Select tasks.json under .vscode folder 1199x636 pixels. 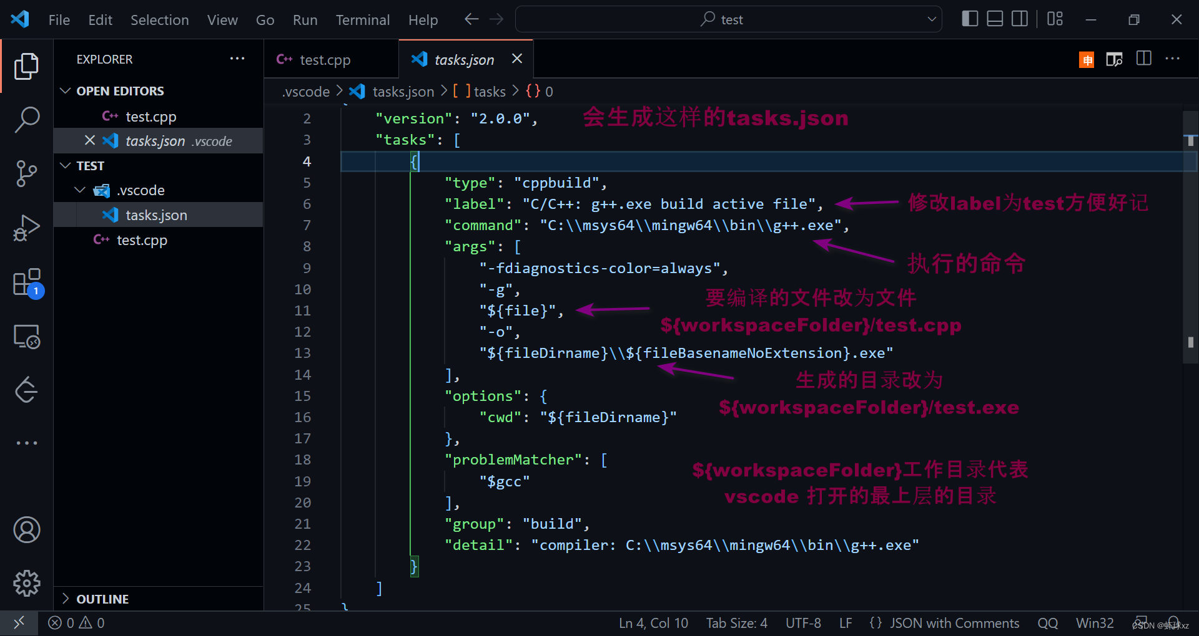click(159, 215)
